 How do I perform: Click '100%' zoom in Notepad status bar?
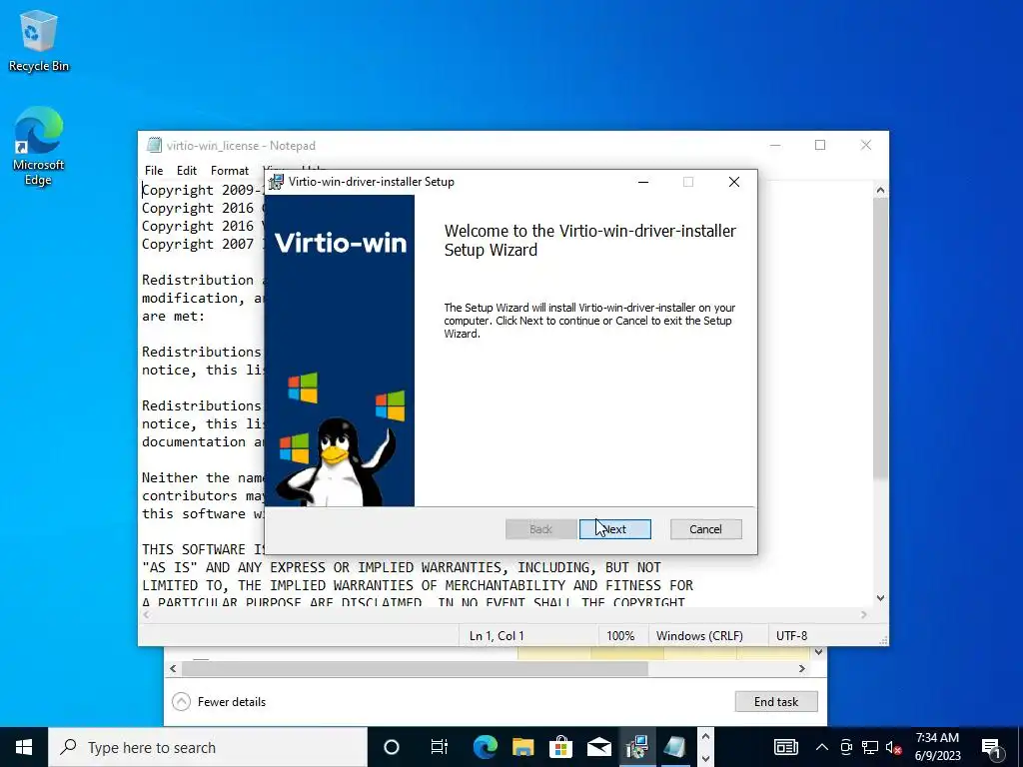pos(619,635)
